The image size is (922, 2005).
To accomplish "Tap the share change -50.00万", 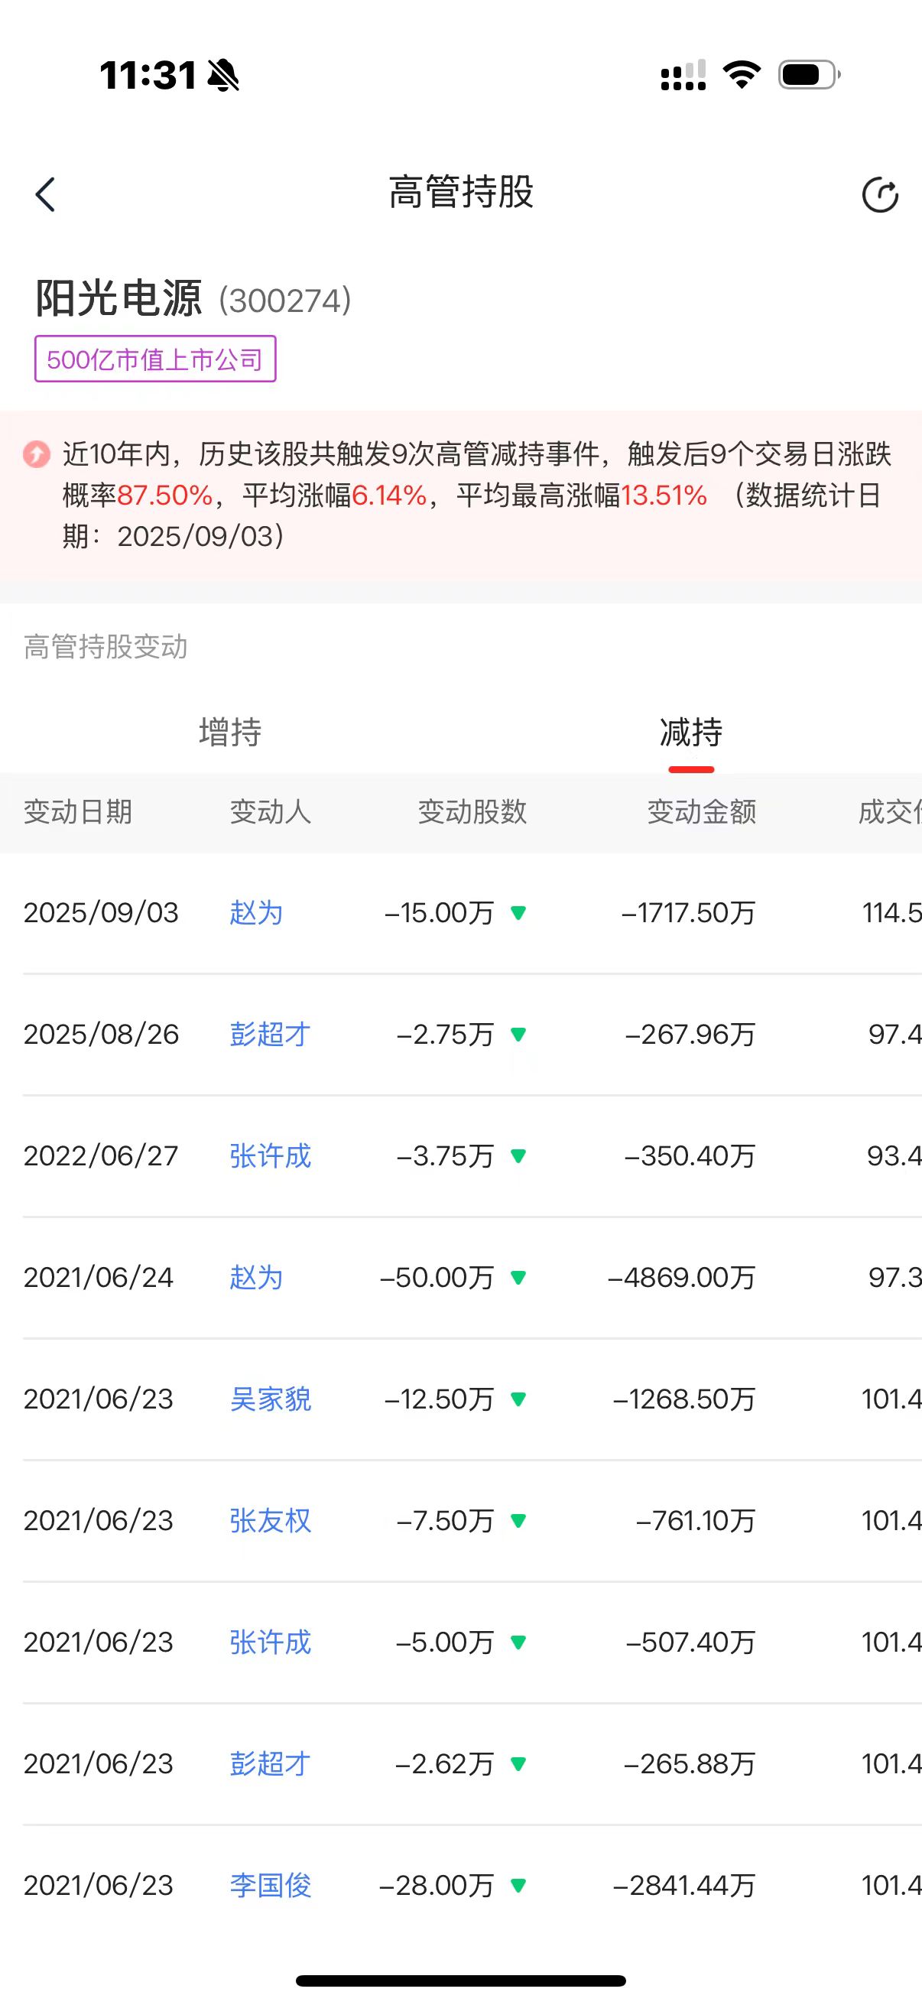I will pos(437,1276).
